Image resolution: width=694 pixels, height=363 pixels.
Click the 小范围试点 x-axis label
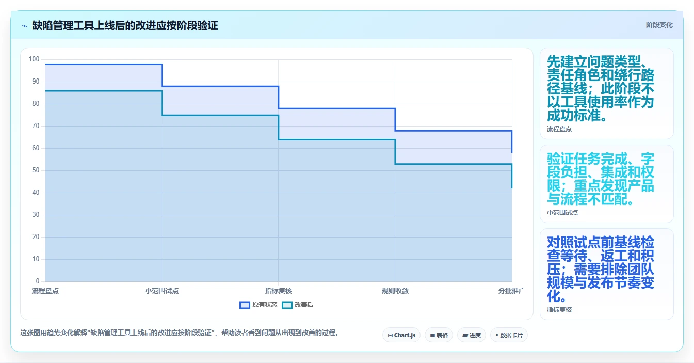pos(162,291)
